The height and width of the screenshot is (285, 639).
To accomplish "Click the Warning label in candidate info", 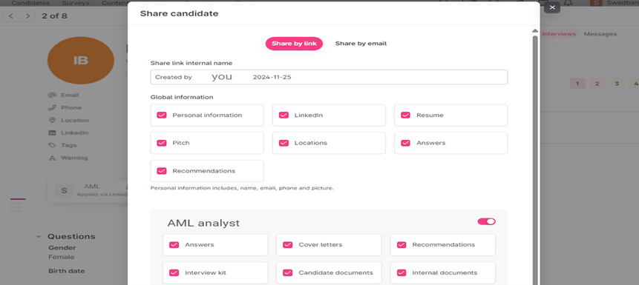I will 74,158.
